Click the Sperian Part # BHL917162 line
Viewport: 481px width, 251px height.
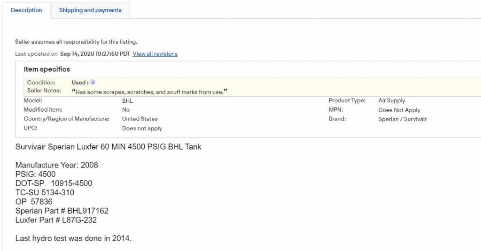pyautogui.click(x=62, y=211)
